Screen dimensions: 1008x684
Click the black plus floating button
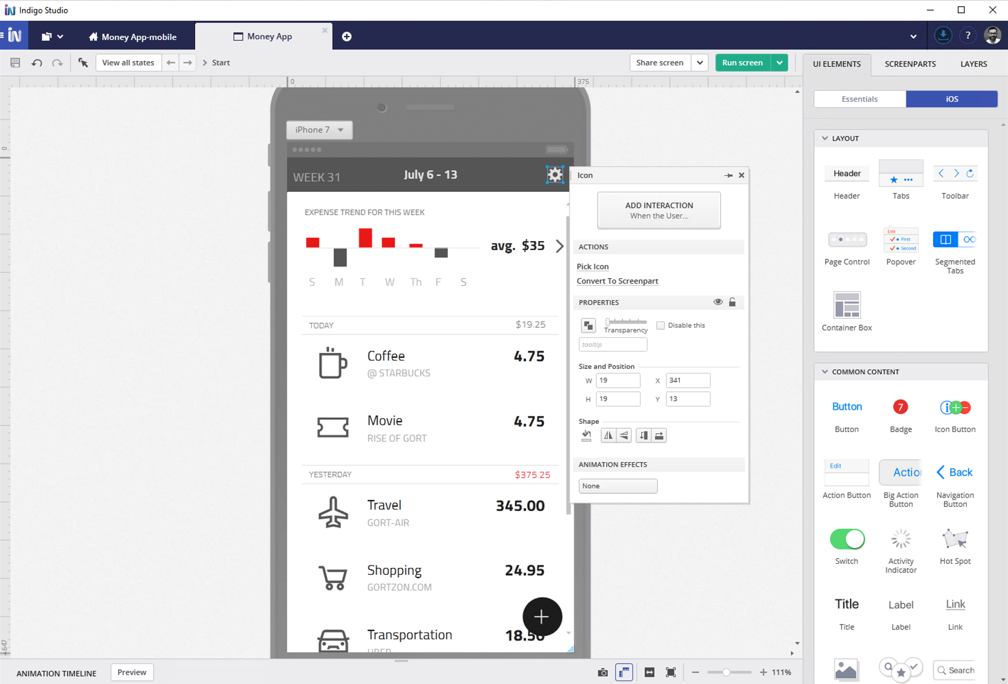tap(542, 616)
